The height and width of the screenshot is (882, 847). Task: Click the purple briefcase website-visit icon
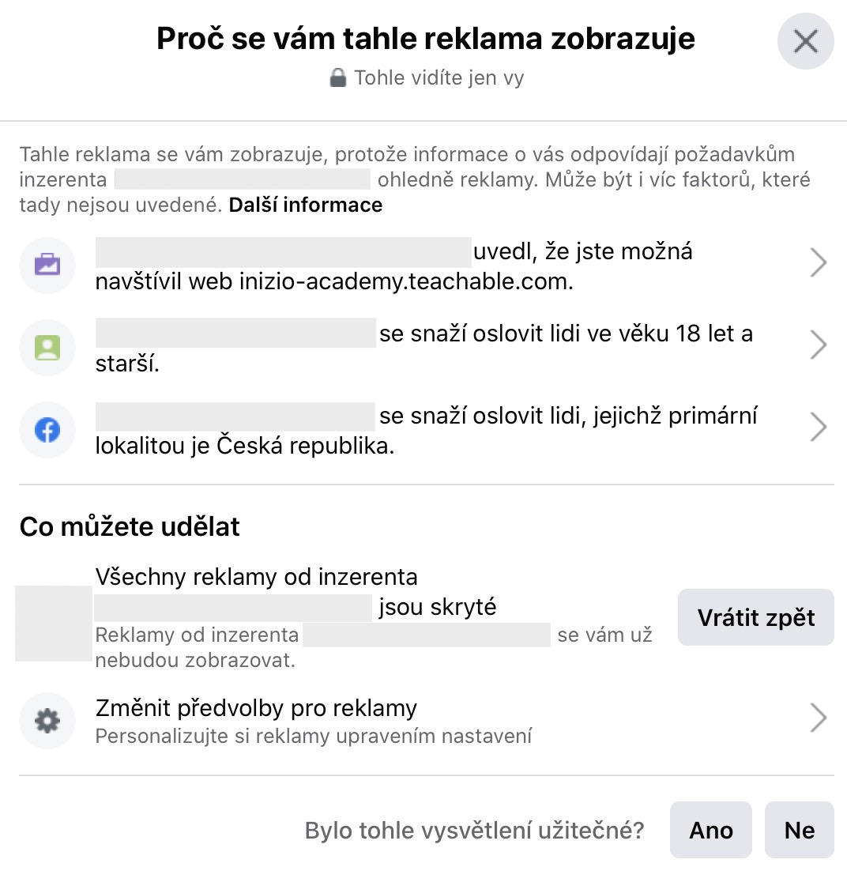[47, 265]
